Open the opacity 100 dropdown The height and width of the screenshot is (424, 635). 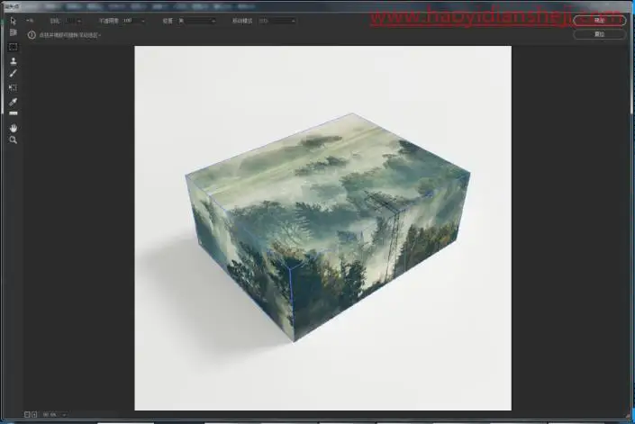point(142,21)
